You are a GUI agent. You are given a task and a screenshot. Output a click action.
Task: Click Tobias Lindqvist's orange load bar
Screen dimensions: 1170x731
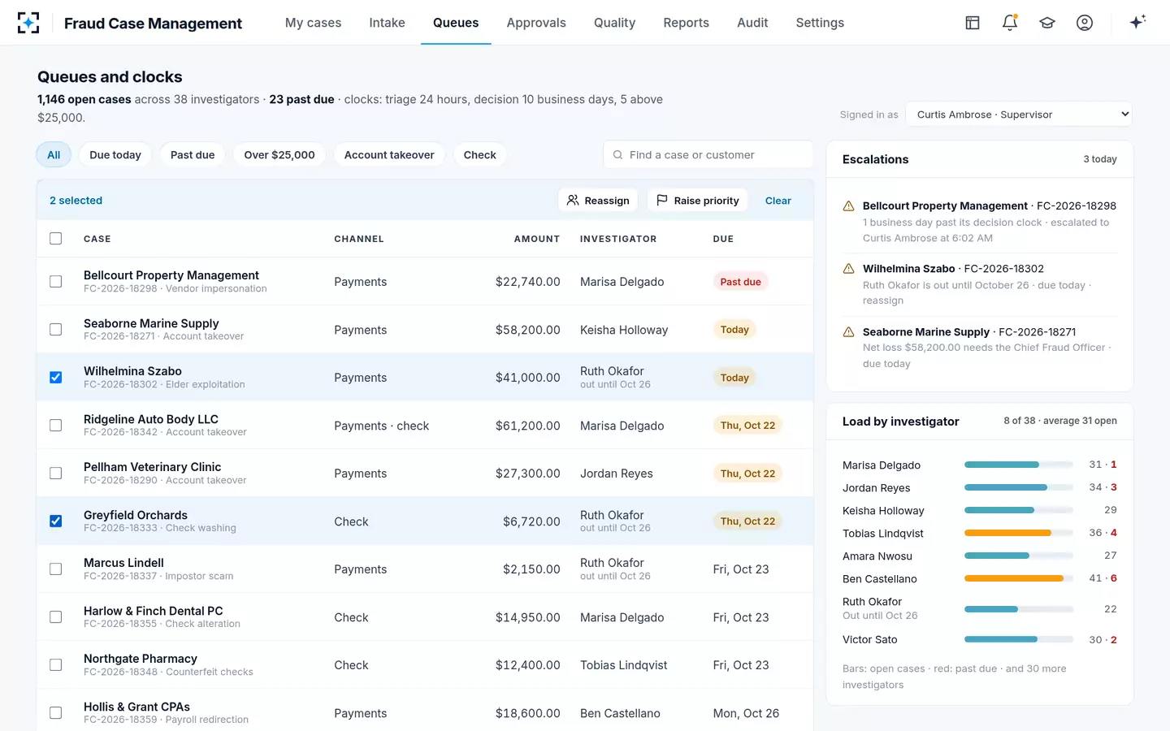pyautogui.click(x=1019, y=533)
